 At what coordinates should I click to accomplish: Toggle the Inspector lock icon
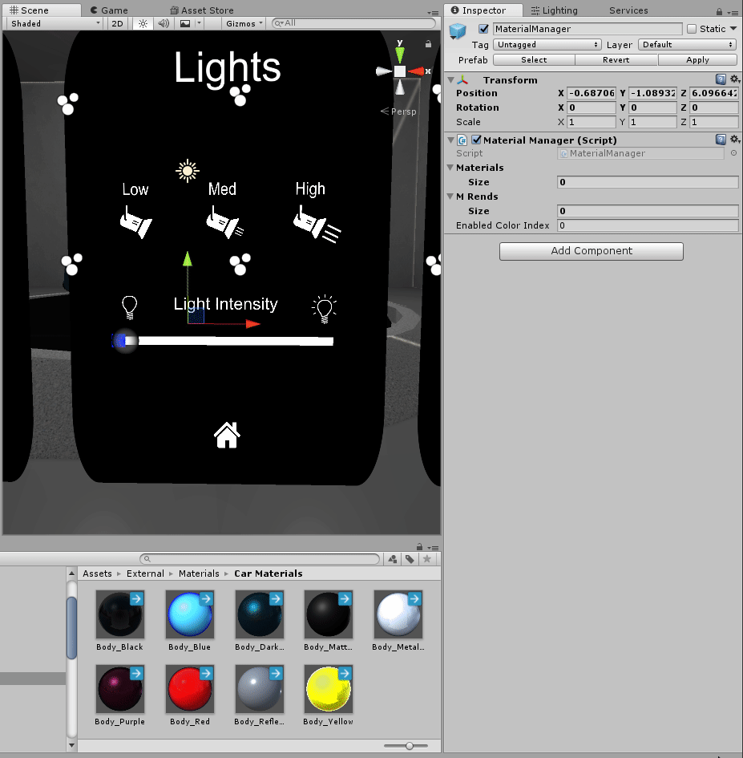pos(719,11)
